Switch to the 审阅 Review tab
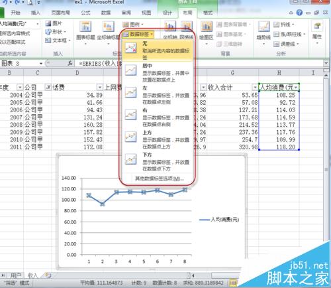Viewport: 331px width, 288px height. tap(126, 13)
